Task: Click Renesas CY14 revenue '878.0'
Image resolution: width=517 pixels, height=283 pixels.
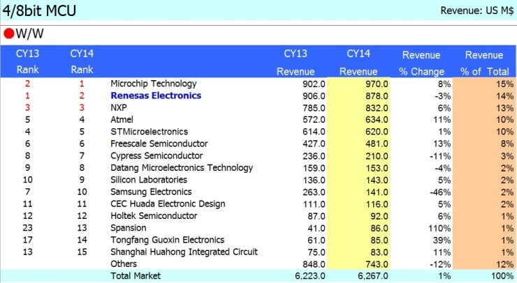Action: 377,96
